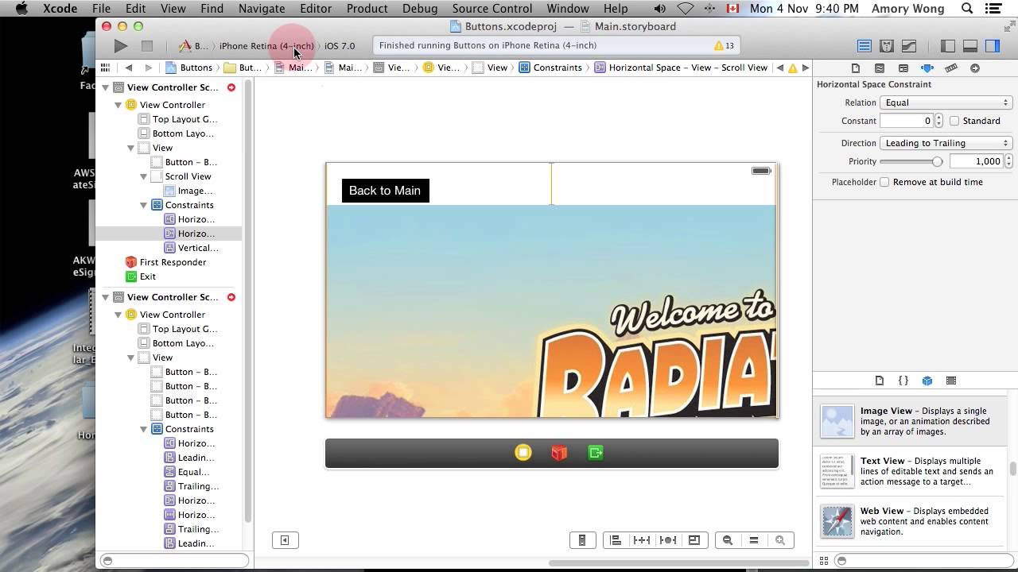This screenshot has height=572, width=1018.
Task: Toggle the Debug area visibility
Action: point(969,46)
